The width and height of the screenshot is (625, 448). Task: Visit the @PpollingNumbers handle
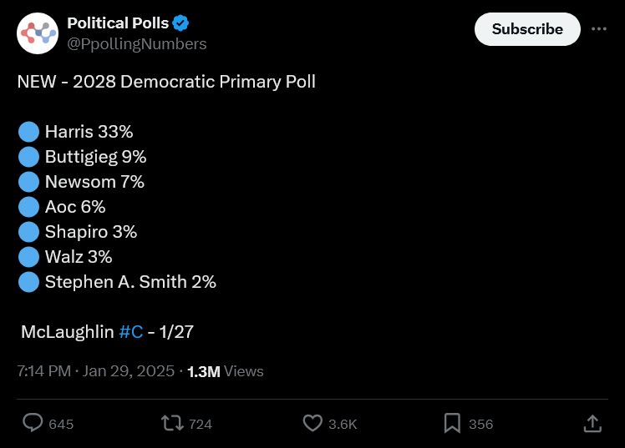(136, 43)
